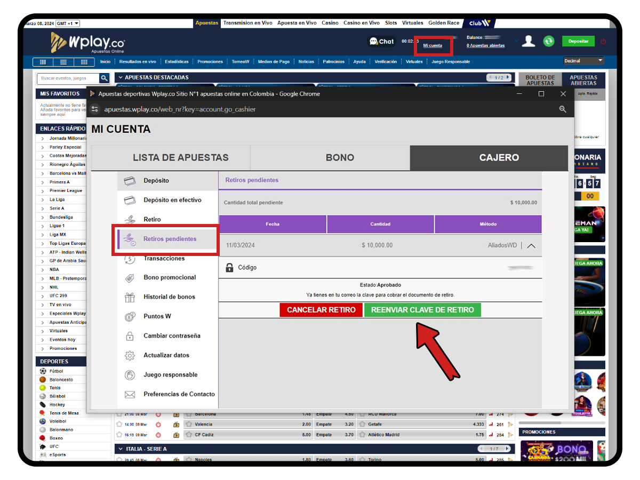640x480 pixels.
Task: Open Transacciones in the cashier menu
Action: pyautogui.click(x=164, y=259)
